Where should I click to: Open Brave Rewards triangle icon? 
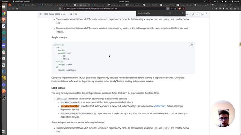(183, 9)
